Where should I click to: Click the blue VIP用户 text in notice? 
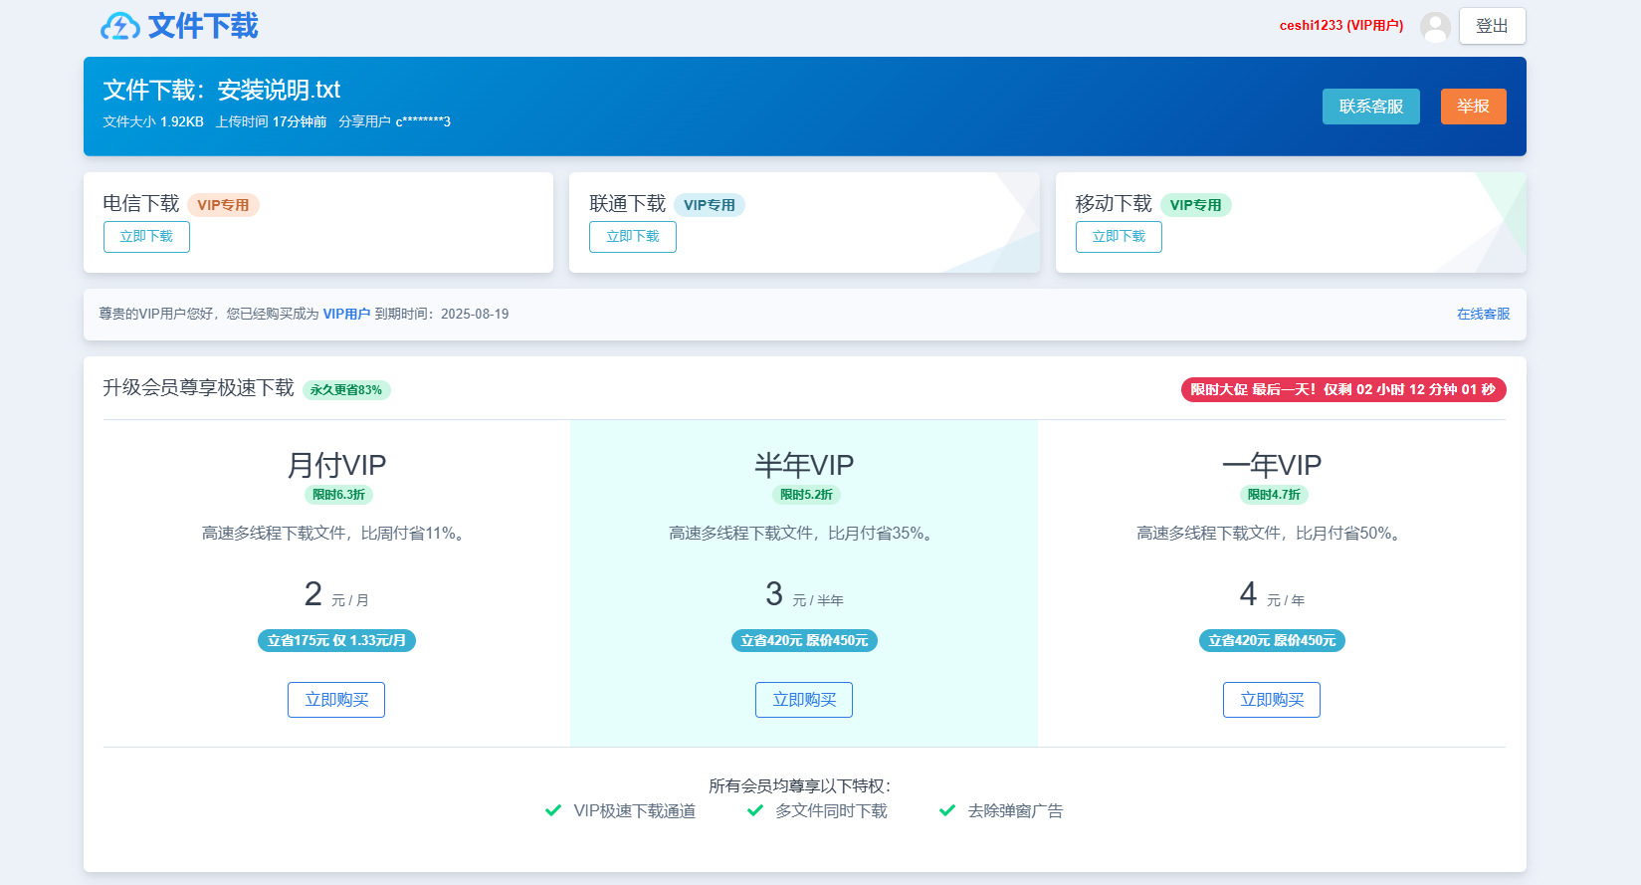click(346, 314)
